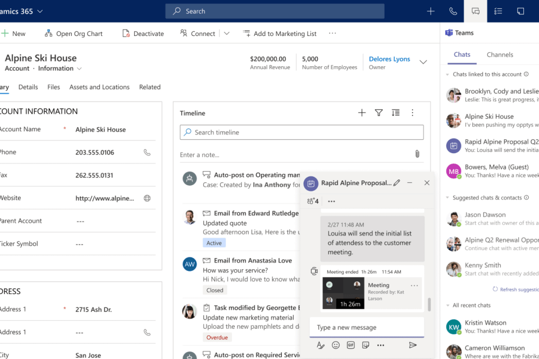539x359 pixels.
Task: Open the Information form selector dropdown
Action: [x=79, y=69]
